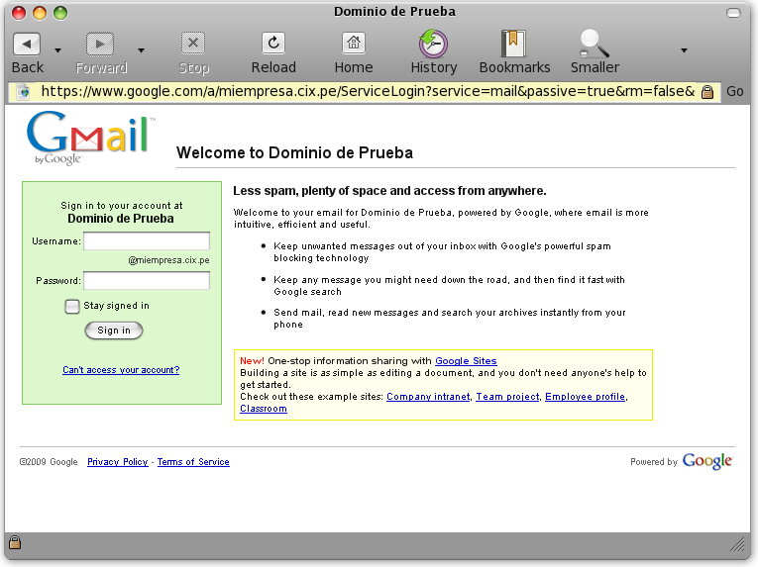Viewport: 758px width, 567px height.
Task: Open the Team project example link
Action: tap(507, 397)
